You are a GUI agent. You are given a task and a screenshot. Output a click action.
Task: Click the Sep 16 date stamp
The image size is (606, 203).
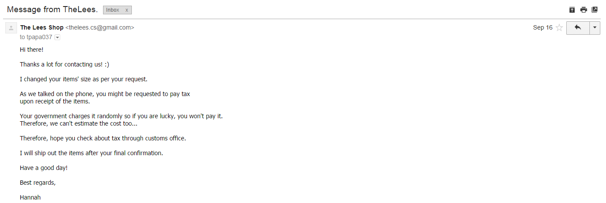[543, 27]
